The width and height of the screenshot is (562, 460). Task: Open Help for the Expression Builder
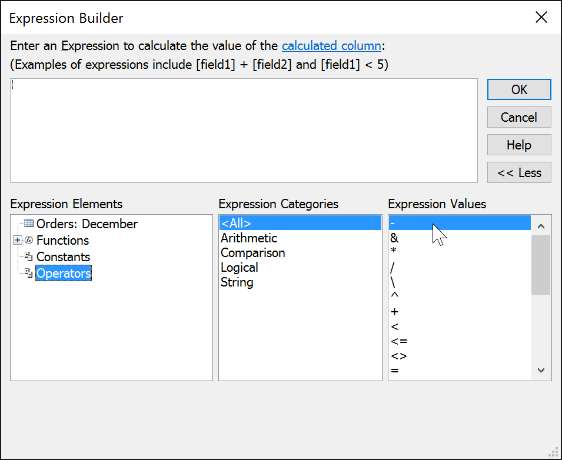click(518, 145)
